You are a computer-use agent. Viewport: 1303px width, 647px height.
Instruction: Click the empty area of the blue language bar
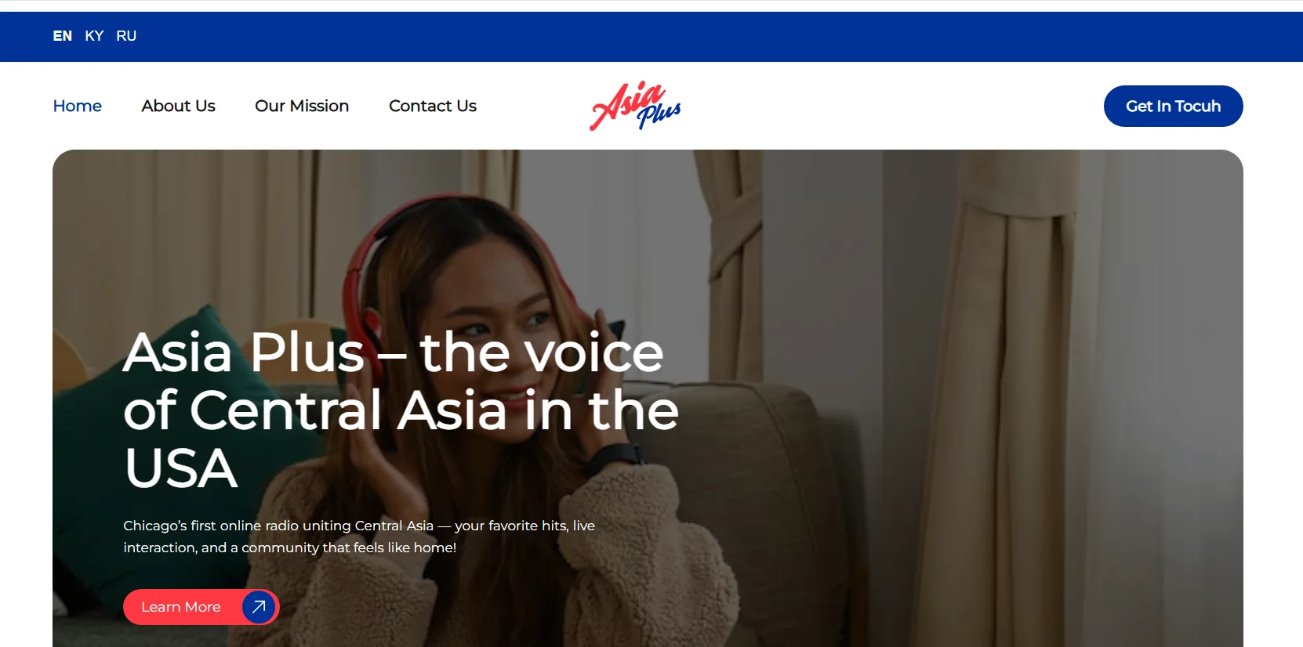point(706,36)
